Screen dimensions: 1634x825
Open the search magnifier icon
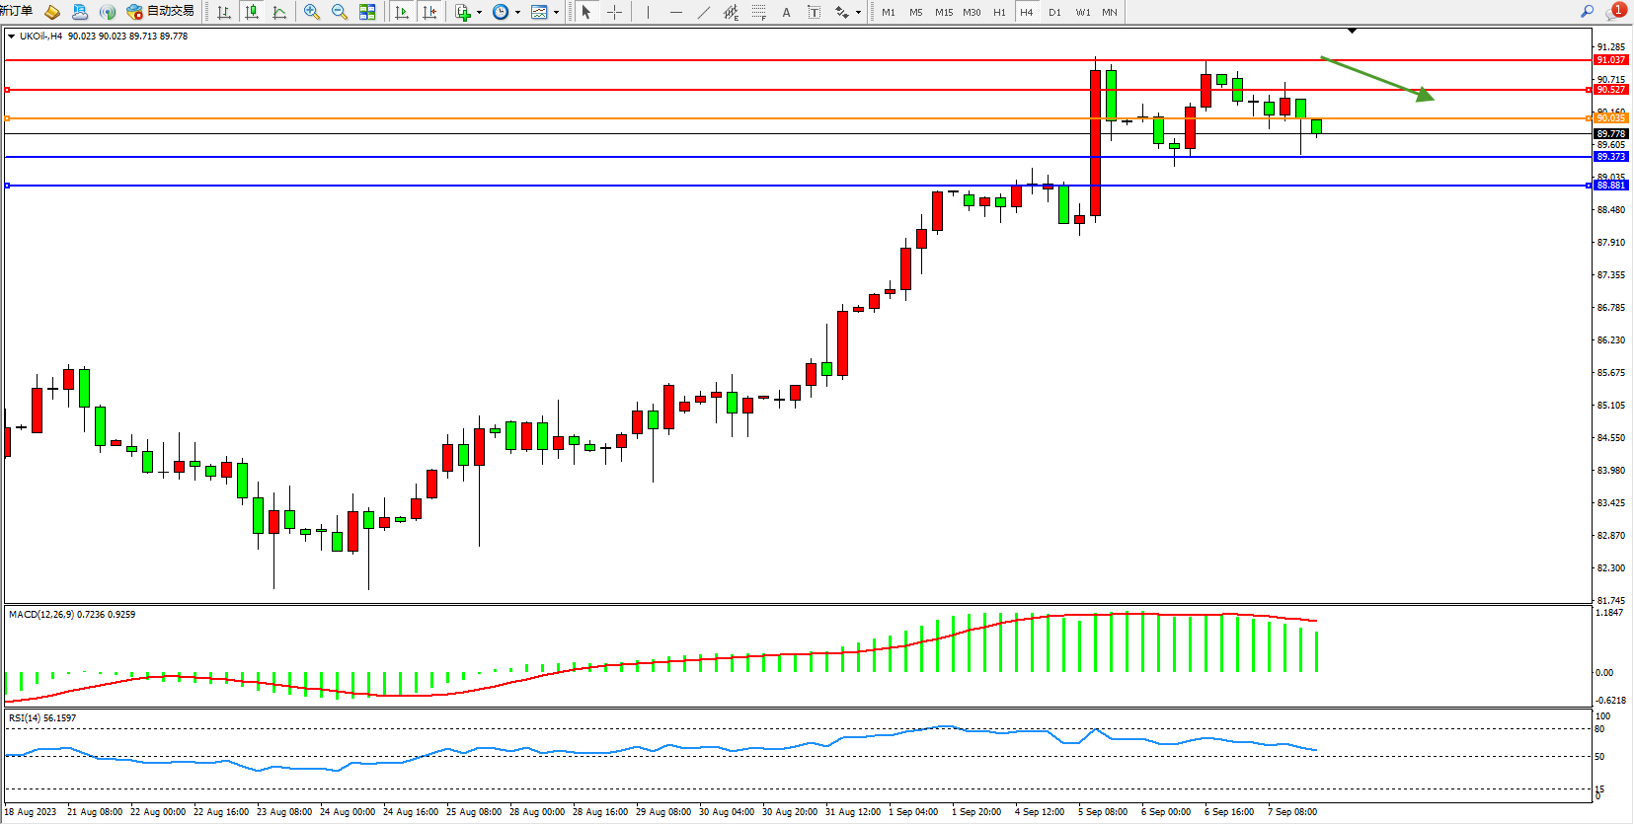pos(1587,12)
